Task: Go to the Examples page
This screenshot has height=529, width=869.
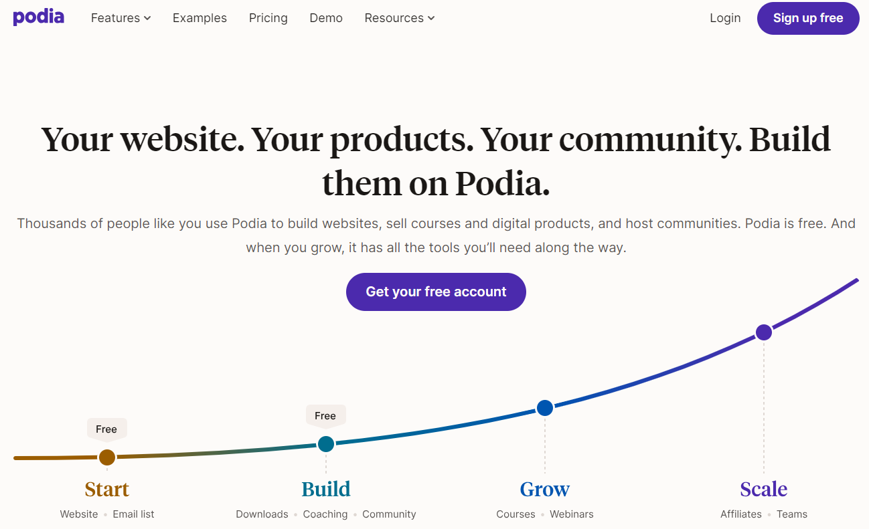Action: click(200, 18)
